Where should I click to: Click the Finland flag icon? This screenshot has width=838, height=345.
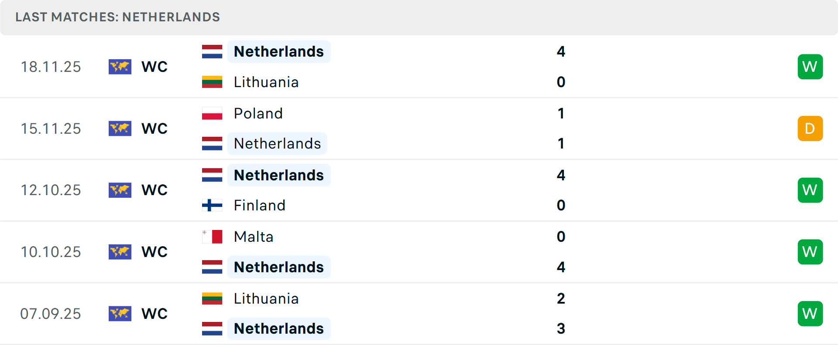click(x=212, y=205)
